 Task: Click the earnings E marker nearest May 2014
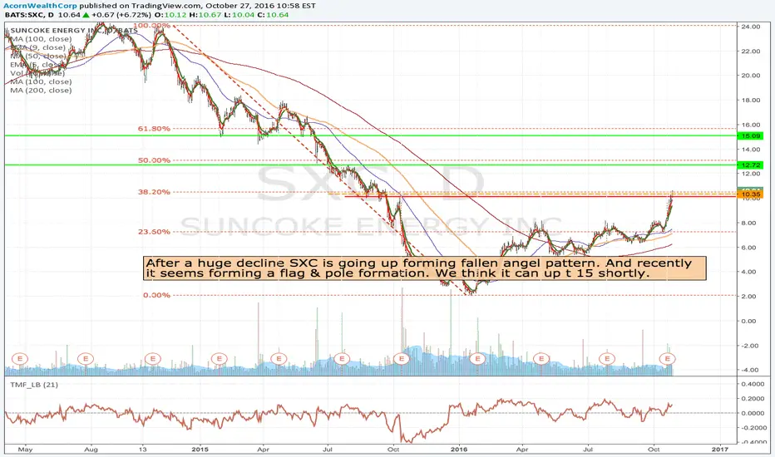(20, 358)
